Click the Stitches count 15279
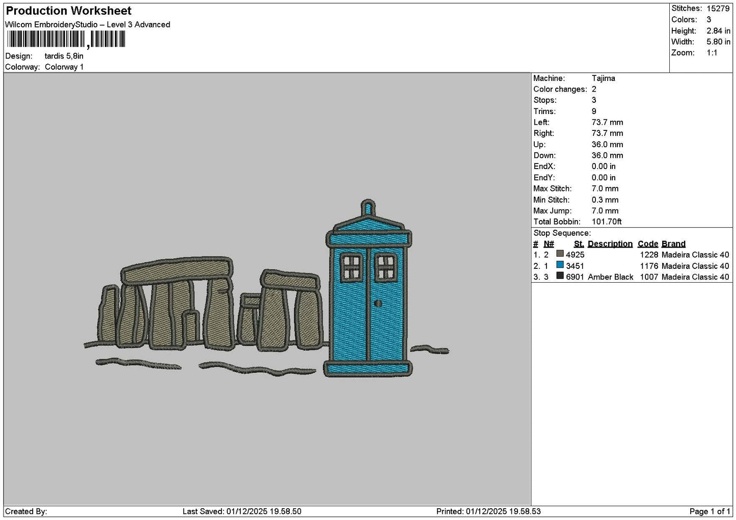 (x=718, y=8)
